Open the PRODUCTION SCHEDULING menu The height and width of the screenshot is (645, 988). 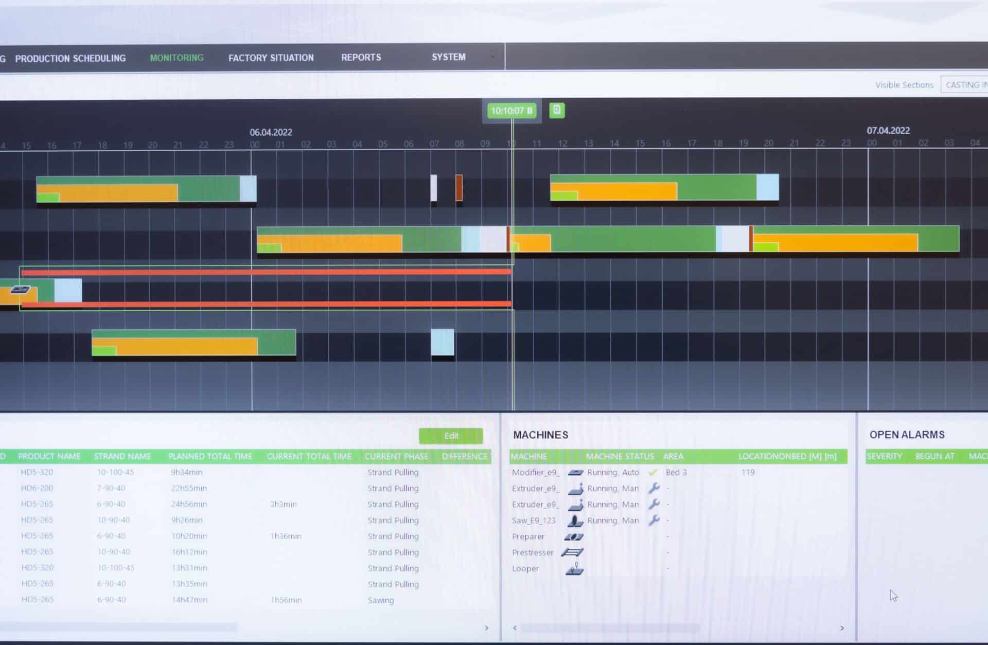tap(71, 58)
